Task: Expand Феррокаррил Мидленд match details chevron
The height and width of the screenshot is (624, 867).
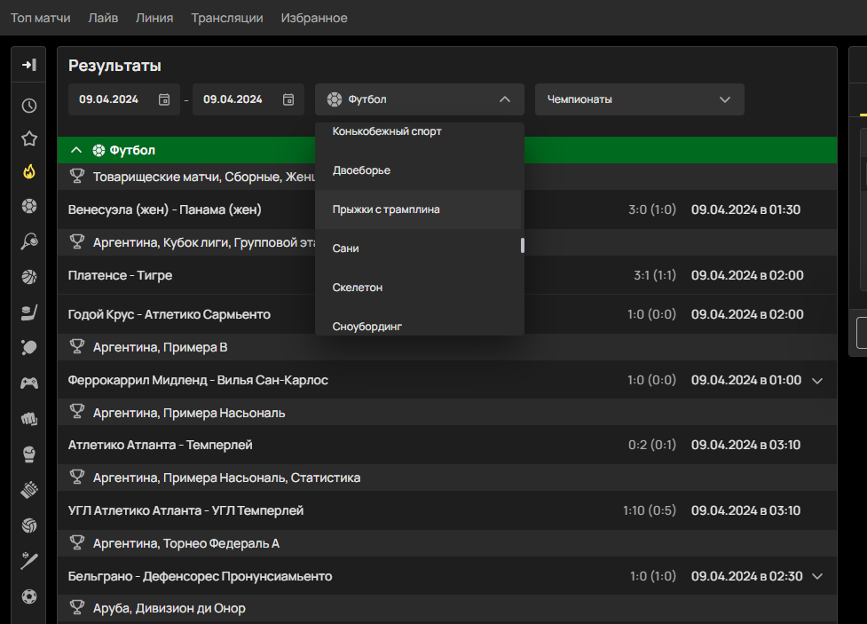Action: 817,381
